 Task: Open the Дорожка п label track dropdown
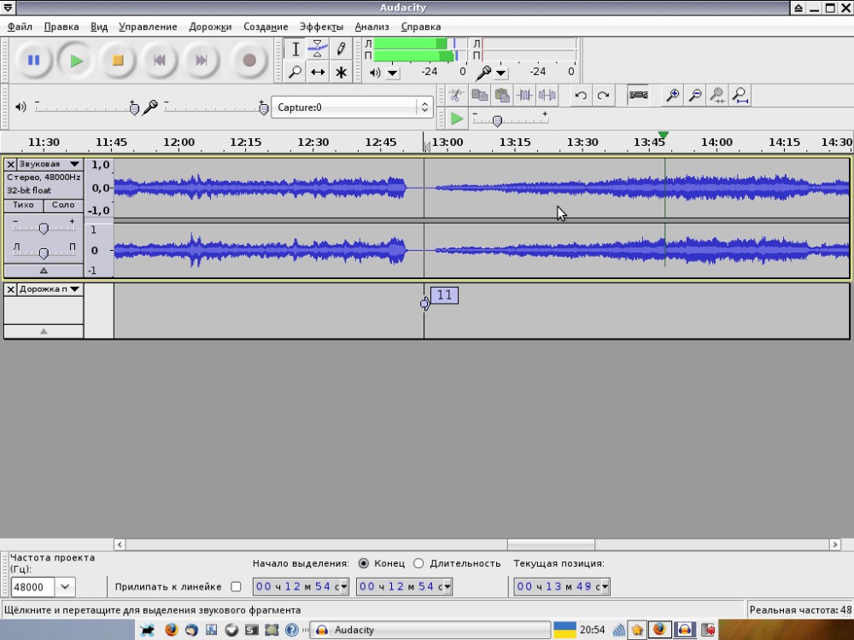pyautogui.click(x=74, y=289)
